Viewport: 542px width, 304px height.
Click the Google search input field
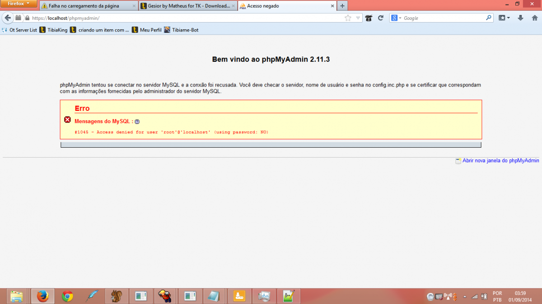click(444, 18)
